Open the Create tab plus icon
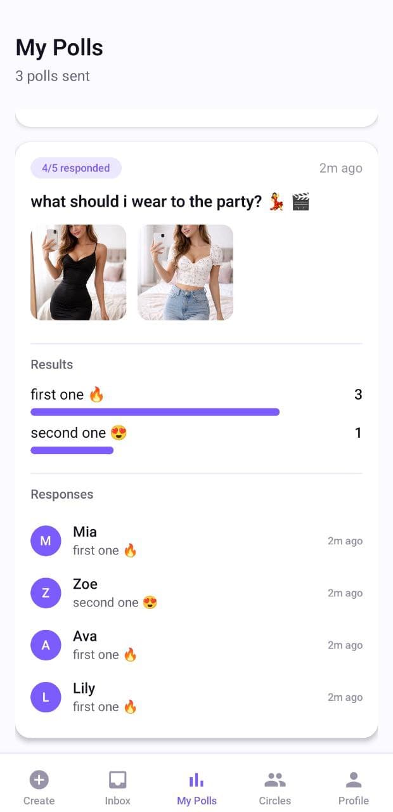This screenshot has height=812, width=393. tap(39, 780)
